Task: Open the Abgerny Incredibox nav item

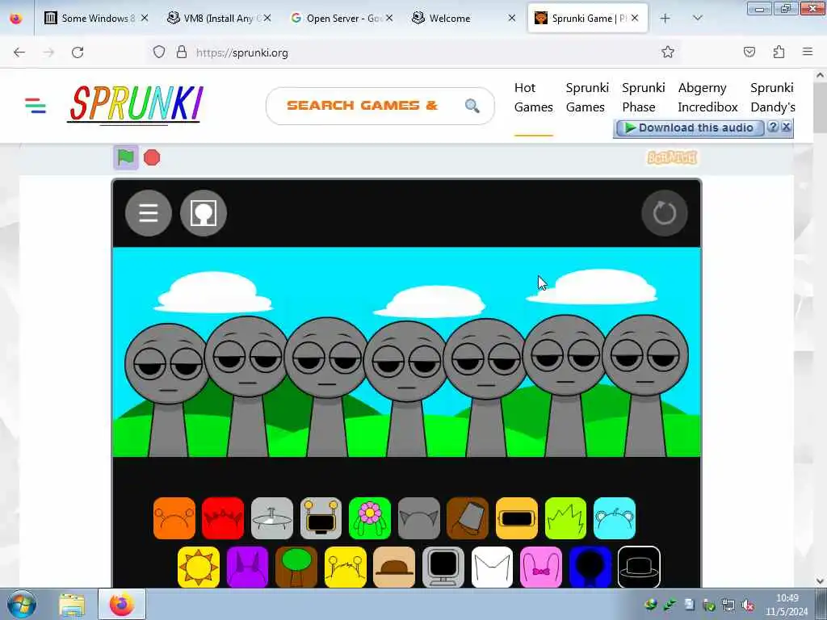Action: (707, 98)
